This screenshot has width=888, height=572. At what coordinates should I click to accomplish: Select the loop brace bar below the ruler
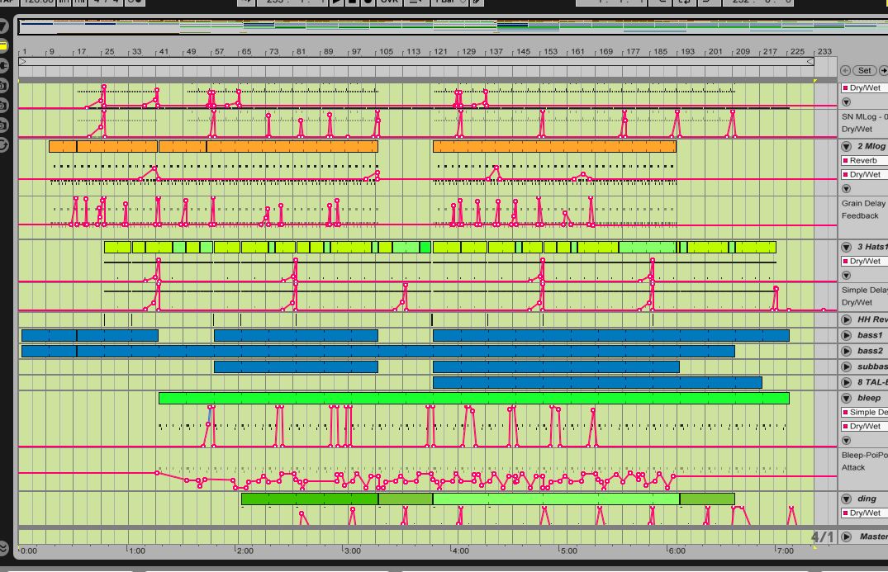click(416, 61)
